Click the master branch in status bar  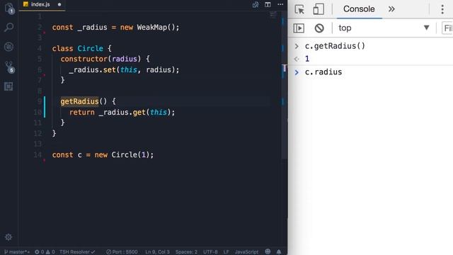[17, 252]
